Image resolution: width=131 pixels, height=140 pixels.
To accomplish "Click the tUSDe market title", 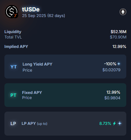I will (31, 9).
